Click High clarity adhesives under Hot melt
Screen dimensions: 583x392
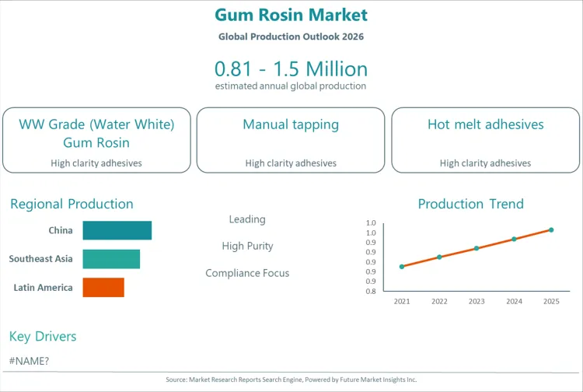pyautogui.click(x=486, y=163)
